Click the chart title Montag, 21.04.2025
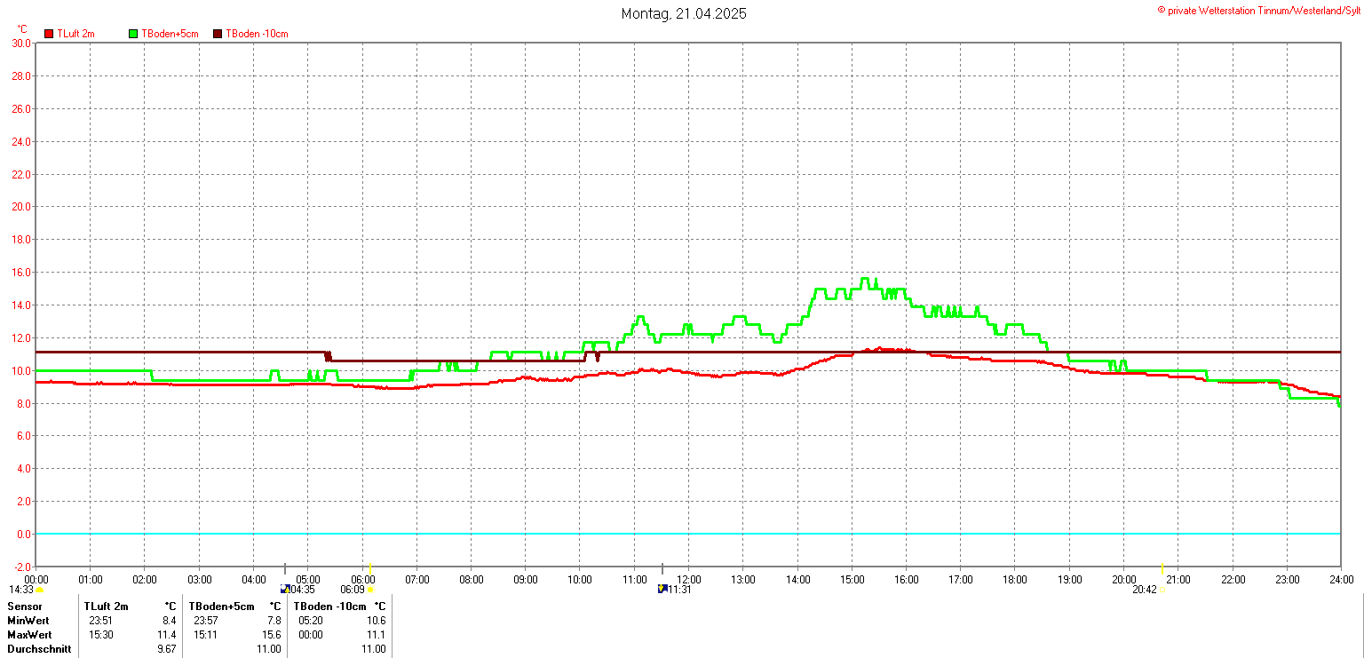 click(x=683, y=13)
